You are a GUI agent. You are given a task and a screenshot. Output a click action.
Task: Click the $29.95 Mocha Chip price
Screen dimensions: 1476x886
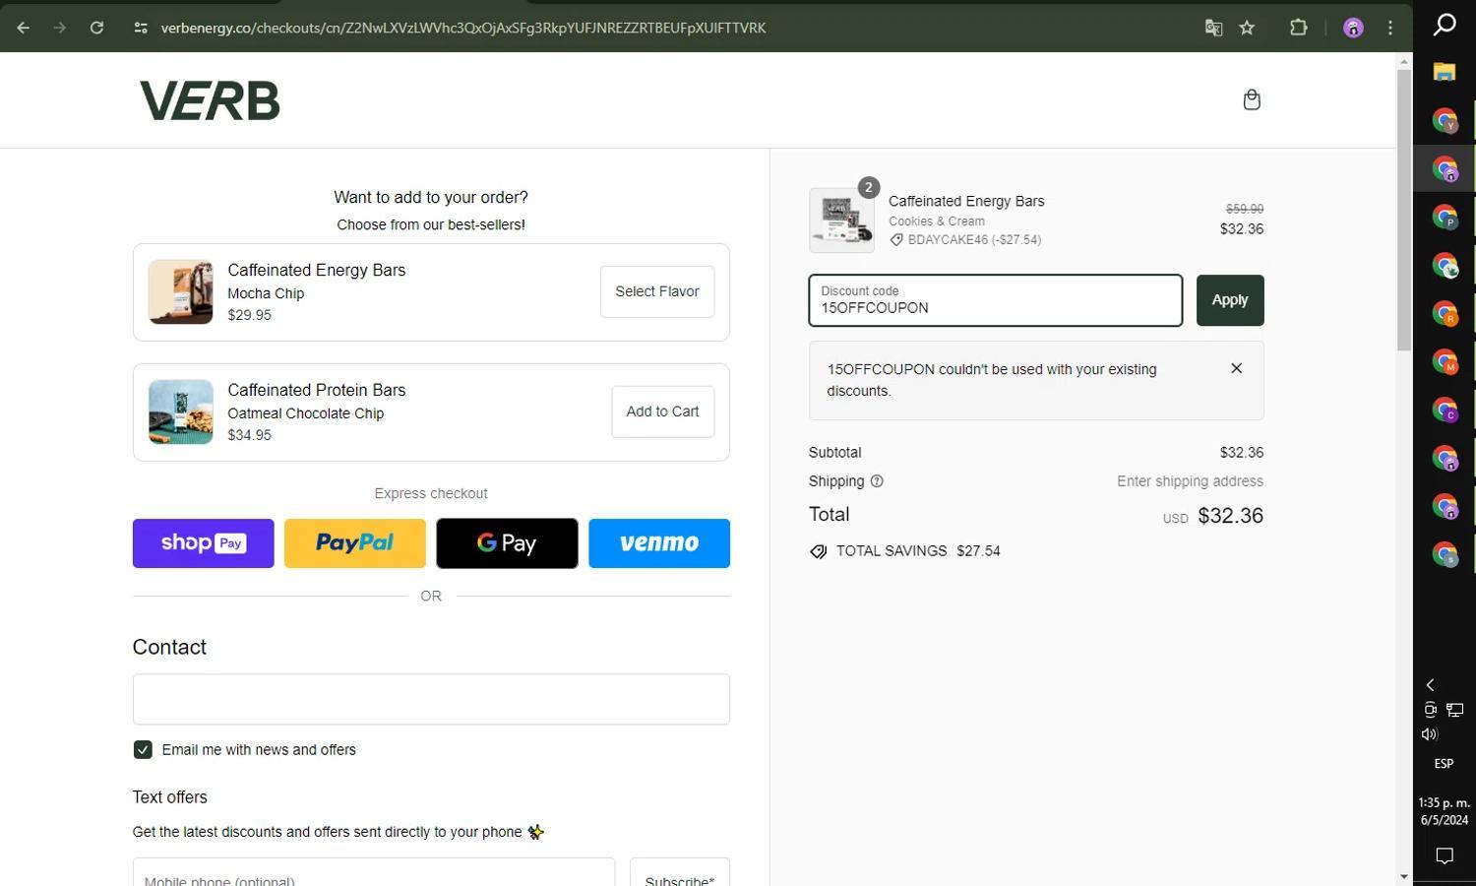tap(250, 315)
